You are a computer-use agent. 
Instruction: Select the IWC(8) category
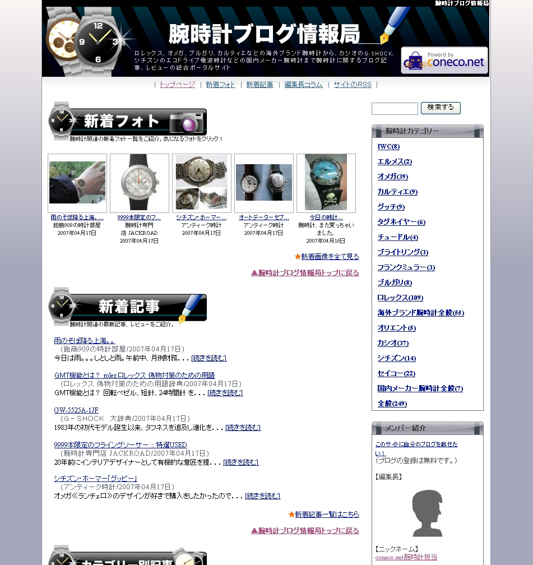[x=388, y=146]
